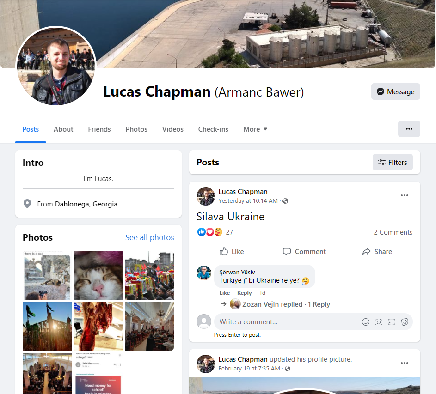Viewport: 436px width, 394px height.
Task: Open the hanging meat photo thumbnail
Action: 98,327
